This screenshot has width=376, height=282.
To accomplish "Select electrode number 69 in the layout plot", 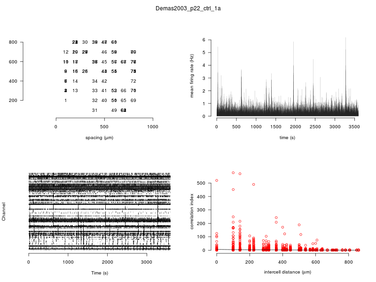I will (x=133, y=101).
